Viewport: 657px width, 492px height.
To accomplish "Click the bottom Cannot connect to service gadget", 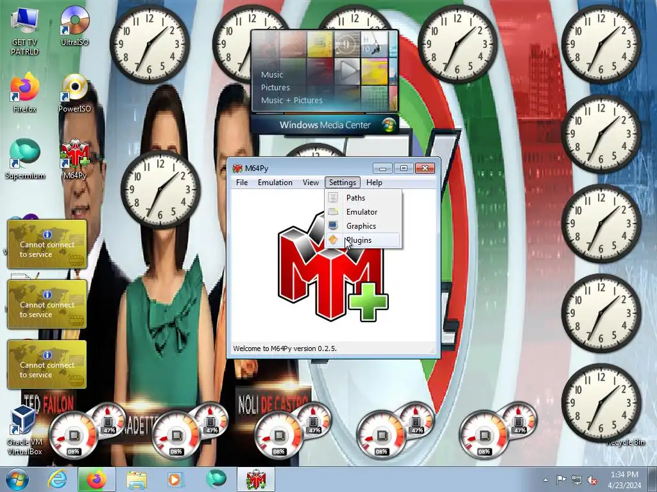I will click(47, 365).
